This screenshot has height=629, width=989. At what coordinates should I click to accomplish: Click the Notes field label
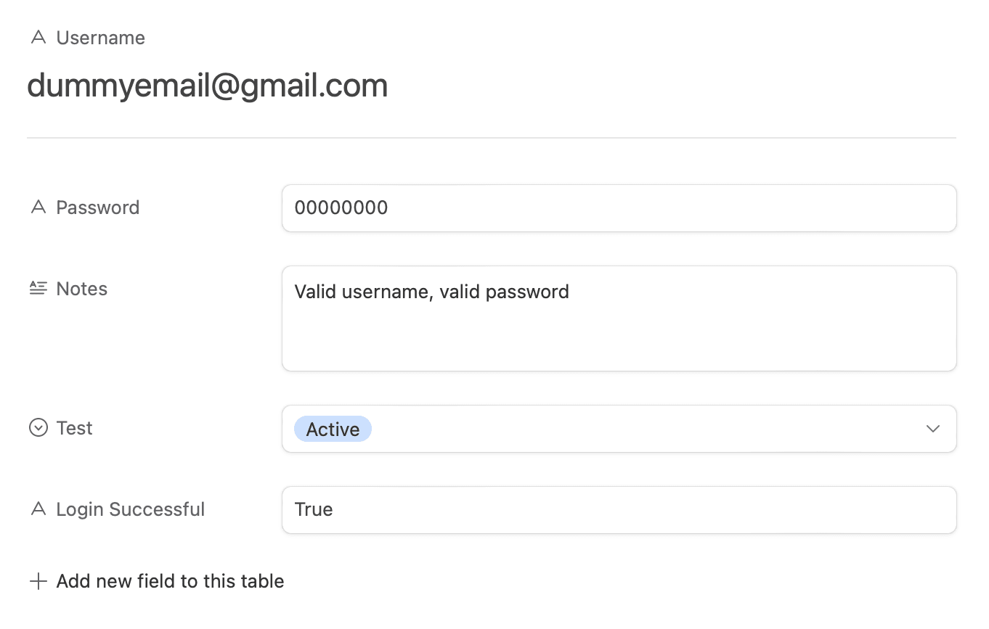point(81,288)
